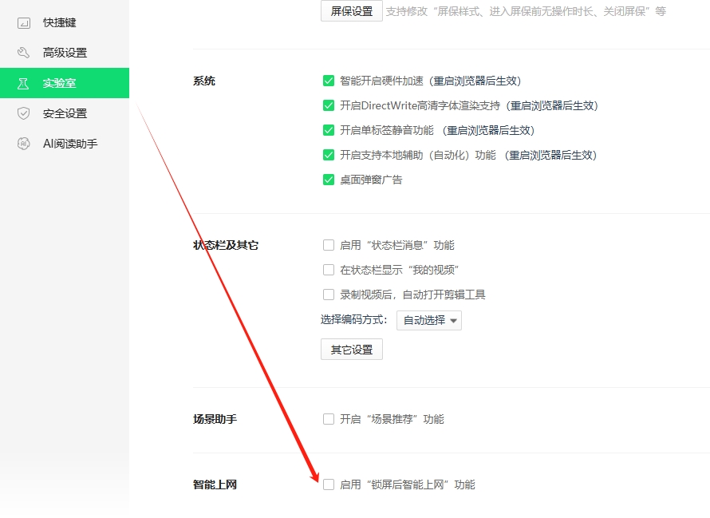Click the 选择编码方式 label

point(353,319)
